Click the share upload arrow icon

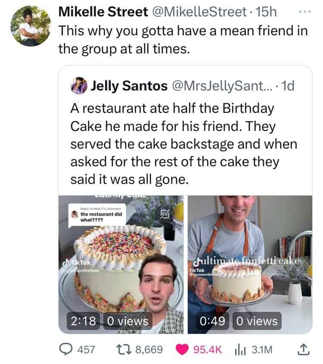click(304, 349)
